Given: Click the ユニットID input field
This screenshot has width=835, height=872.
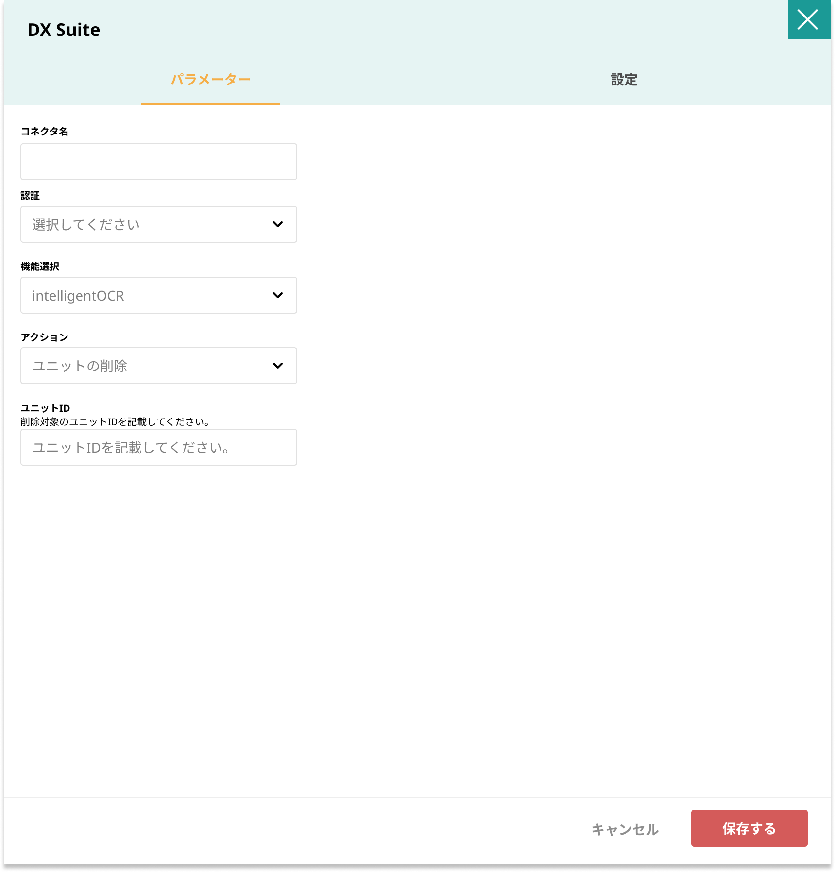Looking at the screenshot, I should point(159,447).
